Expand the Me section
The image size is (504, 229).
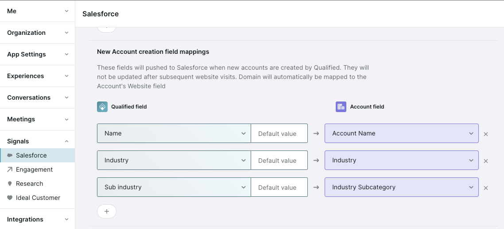(38, 11)
